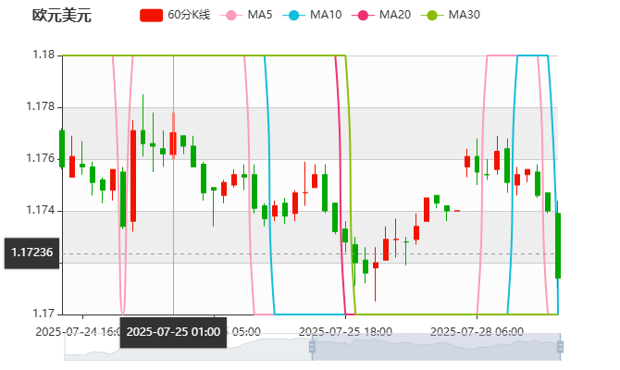Click the MA5 pink legend marker

(231, 15)
